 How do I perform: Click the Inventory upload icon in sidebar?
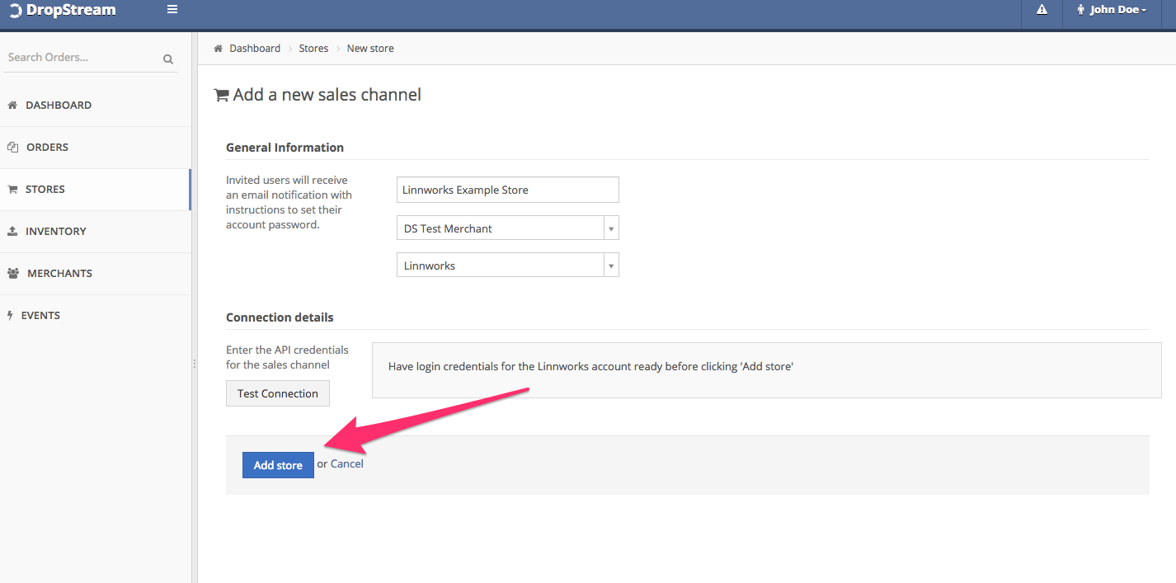[x=12, y=232]
